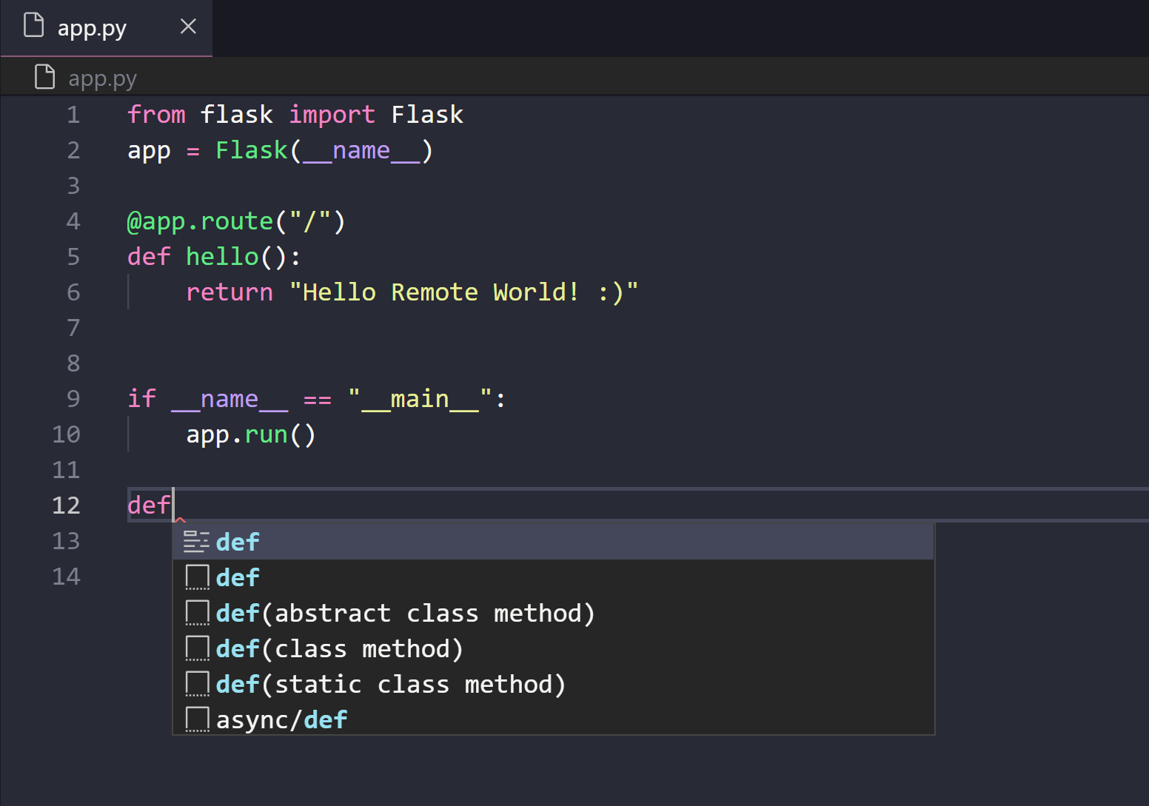Place cursor on the hello function name
Screen dimensions: 1149x806
point(222,256)
